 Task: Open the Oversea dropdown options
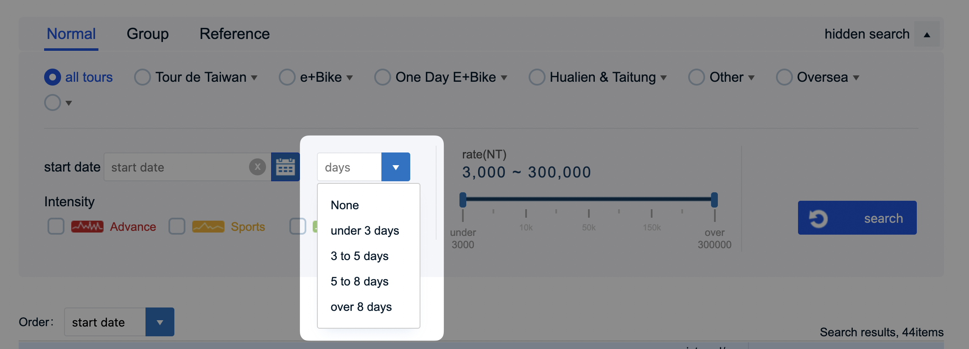[x=857, y=78]
